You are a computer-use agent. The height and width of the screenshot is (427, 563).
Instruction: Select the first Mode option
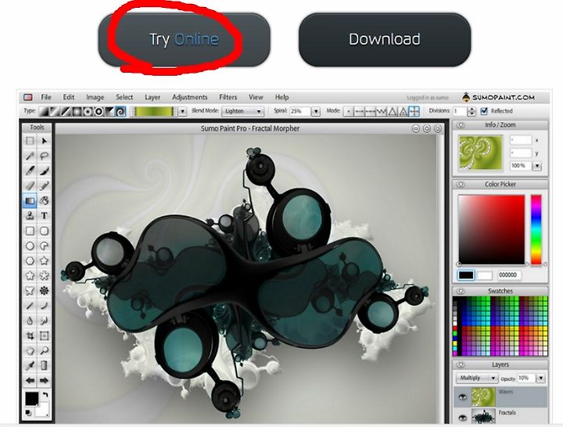[348, 111]
